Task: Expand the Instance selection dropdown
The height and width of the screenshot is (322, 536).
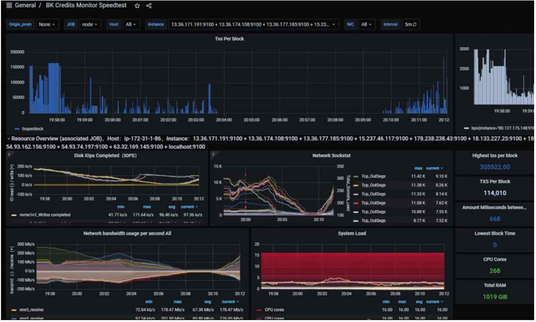Action: (253, 25)
